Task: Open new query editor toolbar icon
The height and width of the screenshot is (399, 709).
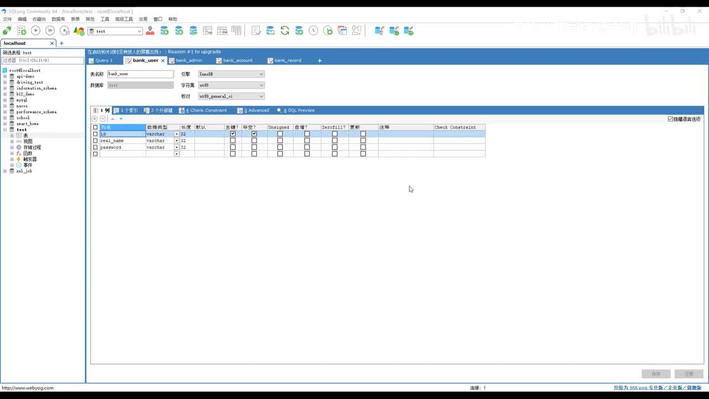Action: (x=22, y=31)
